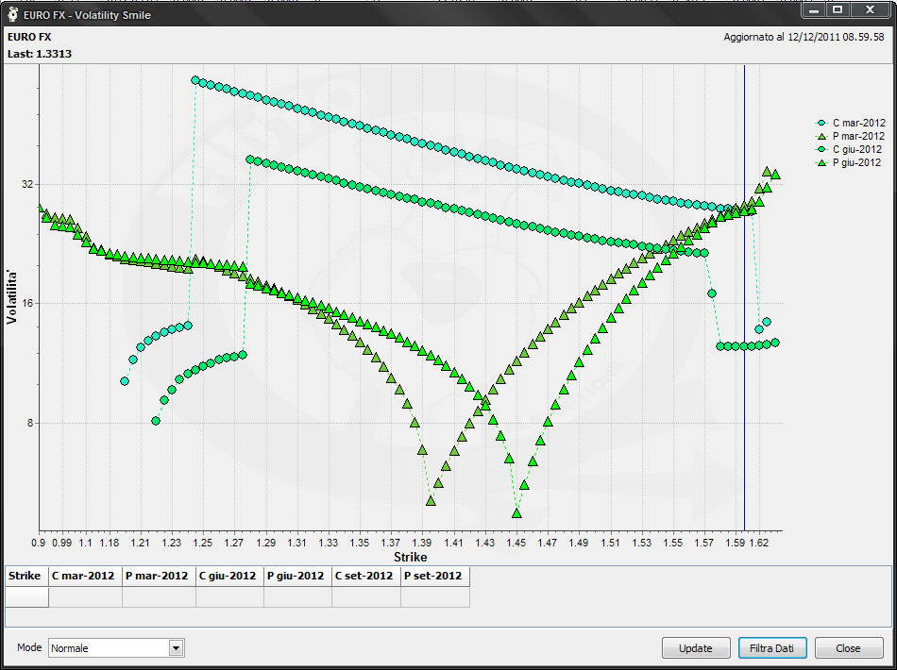Click first C mar-2012 point at chart top
The image size is (897, 670).
coord(195,80)
